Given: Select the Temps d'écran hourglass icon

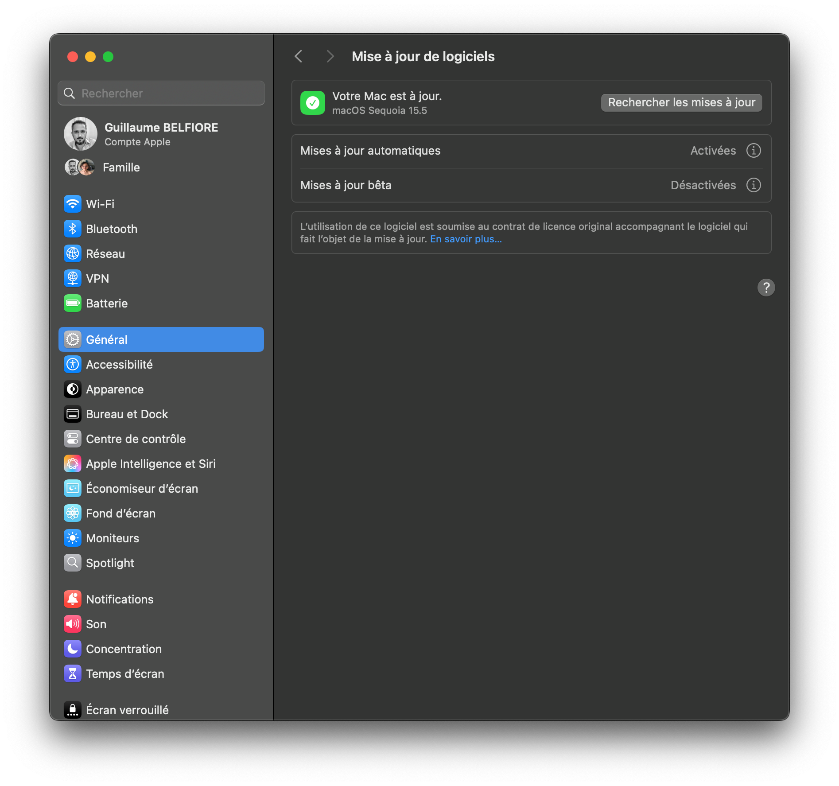Looking at the screenshot, I should pyautogui.click(x=72, y=673).
